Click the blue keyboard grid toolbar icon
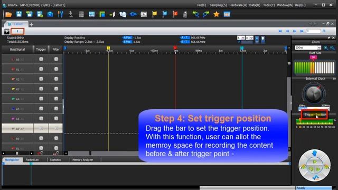The image size is (338, 190). click(x=227, y=14)
